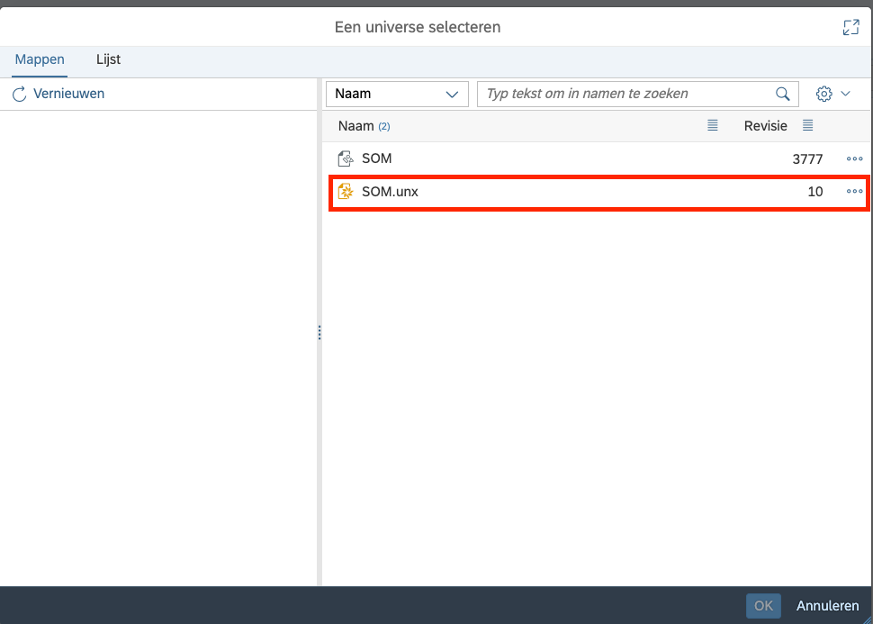
Task: Open more options for SOM row
Action: (x=855, y=158)
